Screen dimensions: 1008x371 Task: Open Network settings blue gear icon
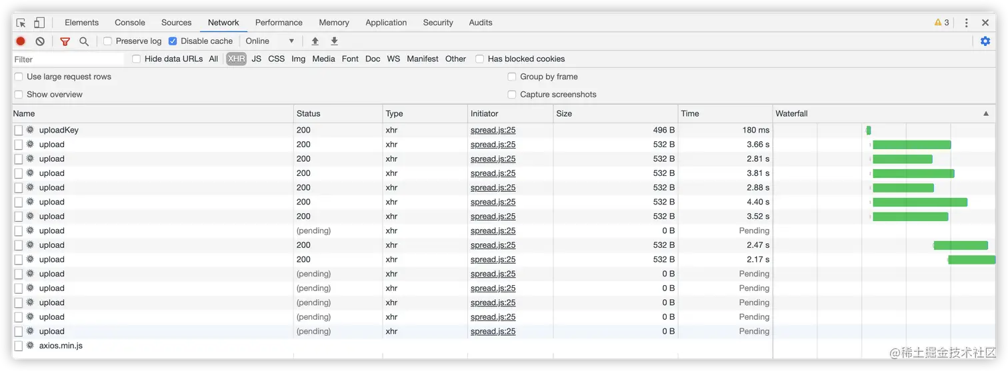pyautogui.click(x=985, y=41)
